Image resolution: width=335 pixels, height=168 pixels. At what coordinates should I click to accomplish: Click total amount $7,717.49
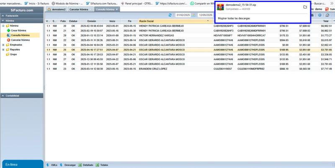(x=326, y=69)
